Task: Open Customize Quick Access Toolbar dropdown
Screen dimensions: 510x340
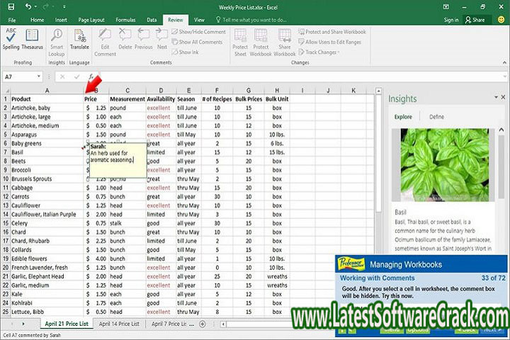Action: coord(64,7)
